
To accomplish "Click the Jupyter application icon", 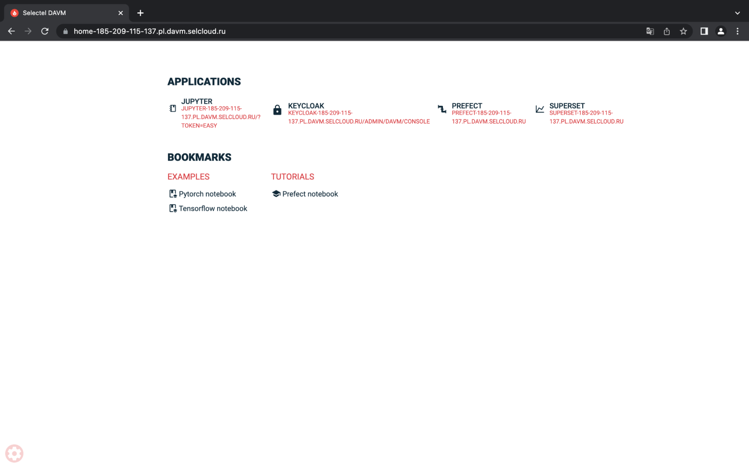I will [x=173, y=109].
